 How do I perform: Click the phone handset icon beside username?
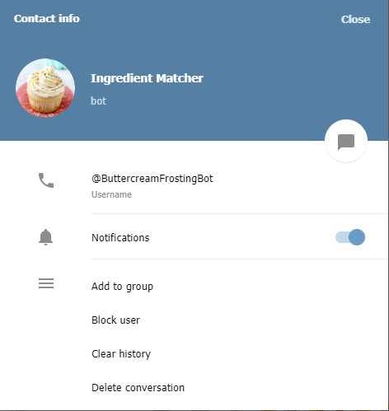point(46,180)
